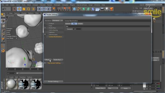Click the Undo arrow icon
Viewport: 165px width, 93px height.
tap(4, 9)
